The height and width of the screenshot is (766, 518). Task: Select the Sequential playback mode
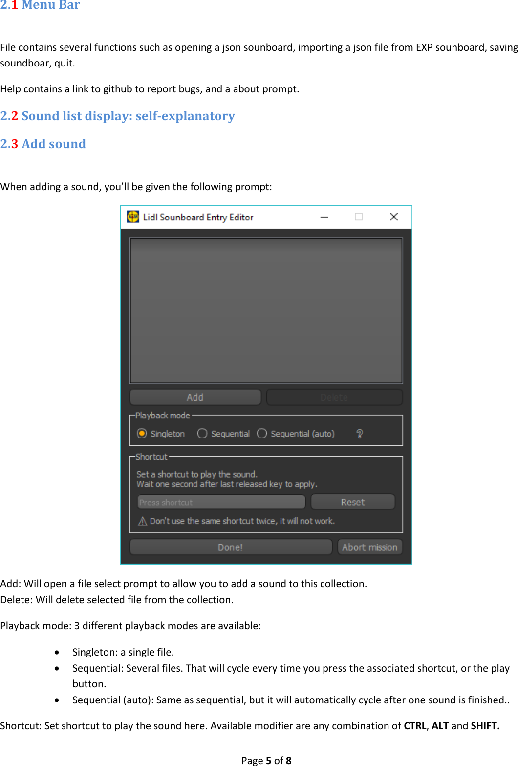[x=223, y=434]
